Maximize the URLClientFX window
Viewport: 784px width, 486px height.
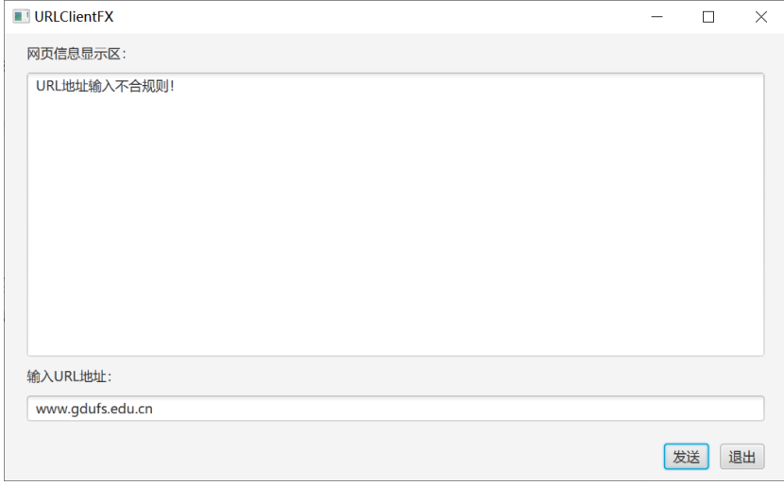(x=708, y=16)
